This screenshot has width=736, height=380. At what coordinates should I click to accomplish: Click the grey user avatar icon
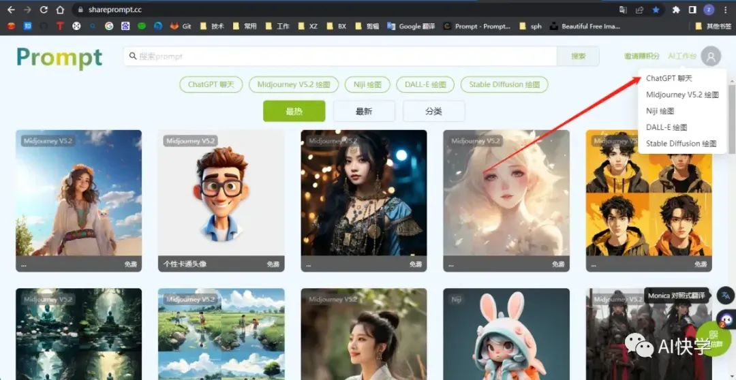711,57
